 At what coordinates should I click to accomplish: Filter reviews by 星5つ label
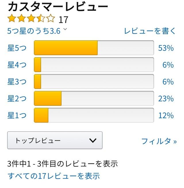click(17, 48)
